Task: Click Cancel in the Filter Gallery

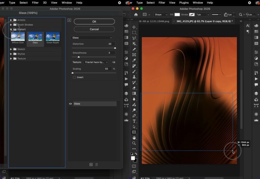Action: coord(94,29)
